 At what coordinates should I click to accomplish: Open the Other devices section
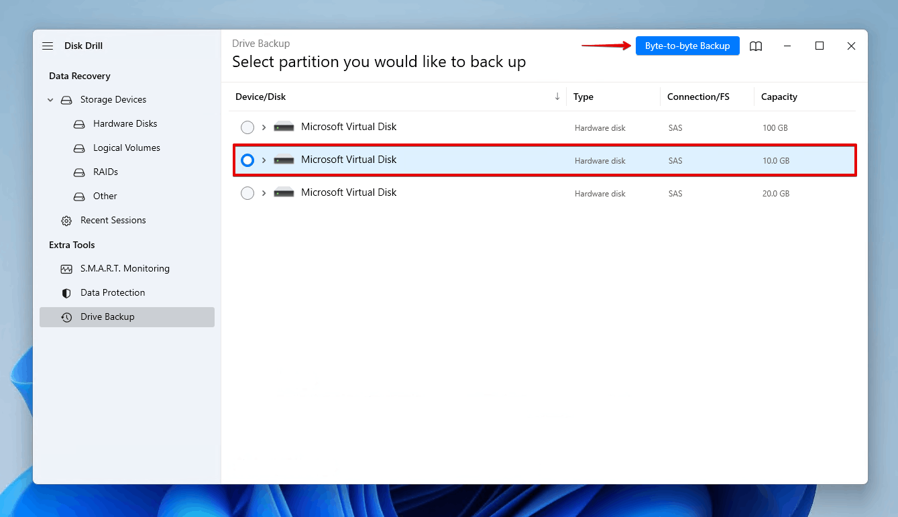pos(105,196)
